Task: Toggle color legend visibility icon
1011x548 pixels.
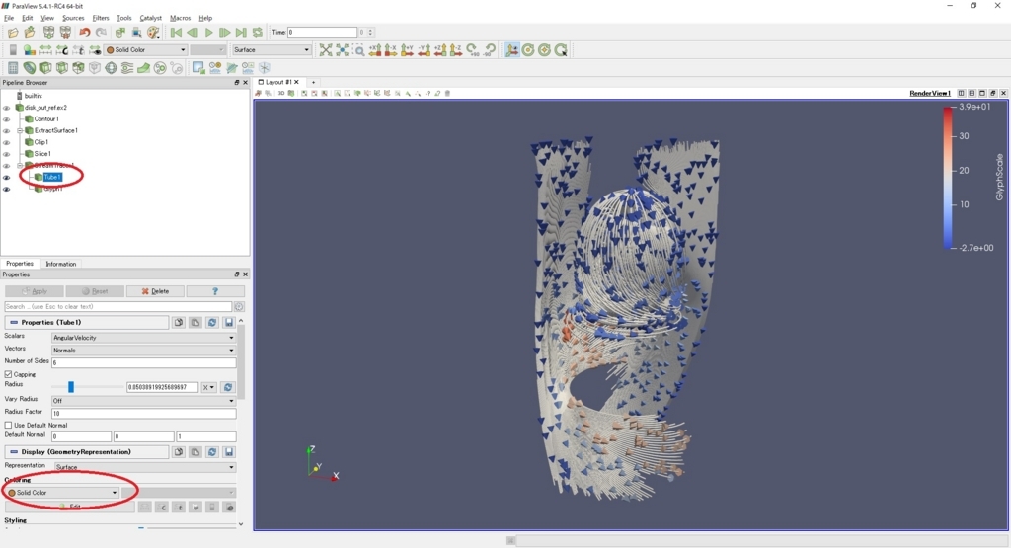Action: coord(13,50)
